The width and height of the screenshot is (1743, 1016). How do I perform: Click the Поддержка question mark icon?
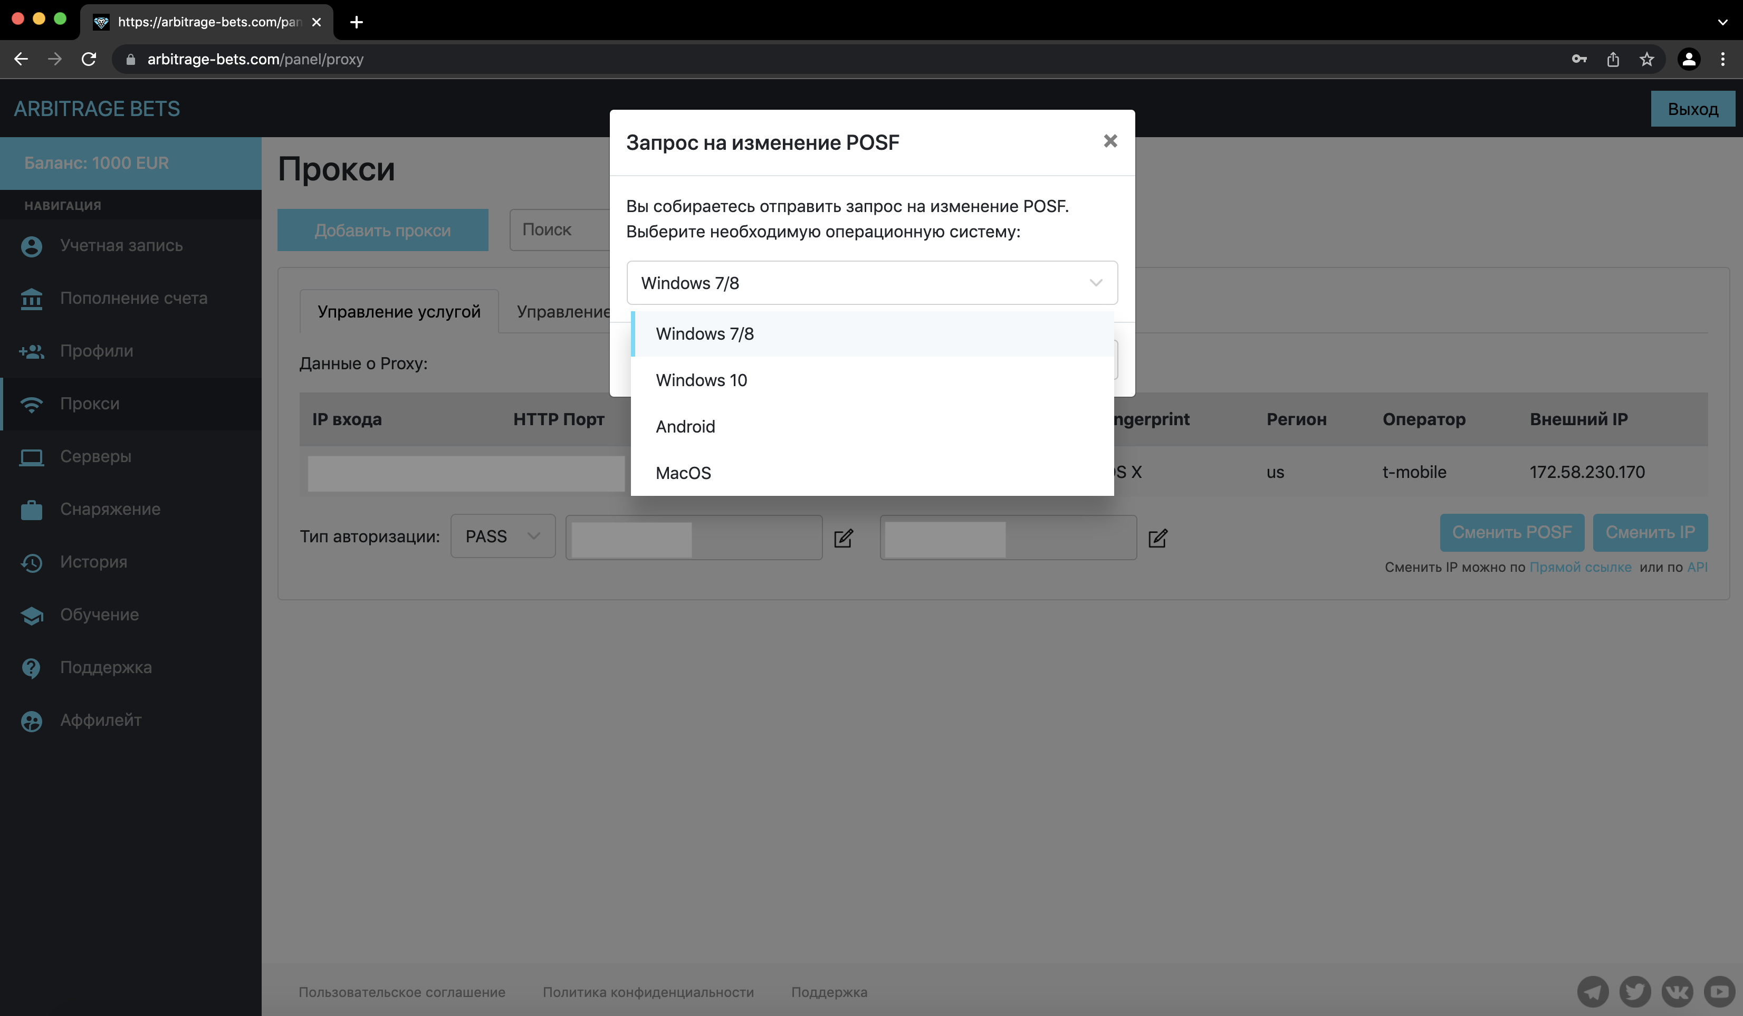(x=31, y=668)
